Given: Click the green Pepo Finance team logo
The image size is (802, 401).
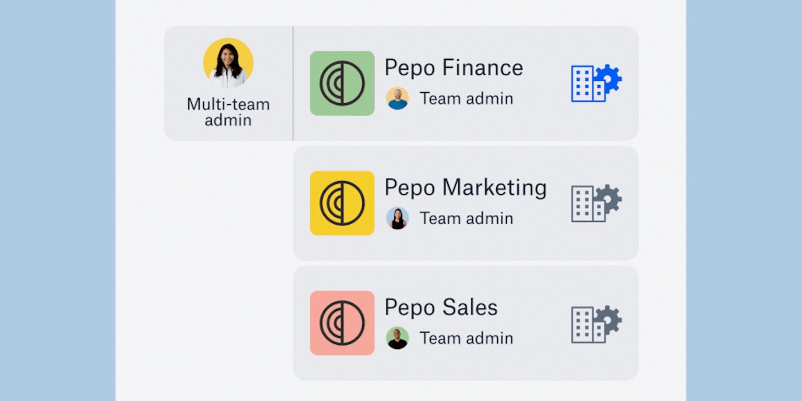Looking at the screenshot, I should click(x=342, y=83).
